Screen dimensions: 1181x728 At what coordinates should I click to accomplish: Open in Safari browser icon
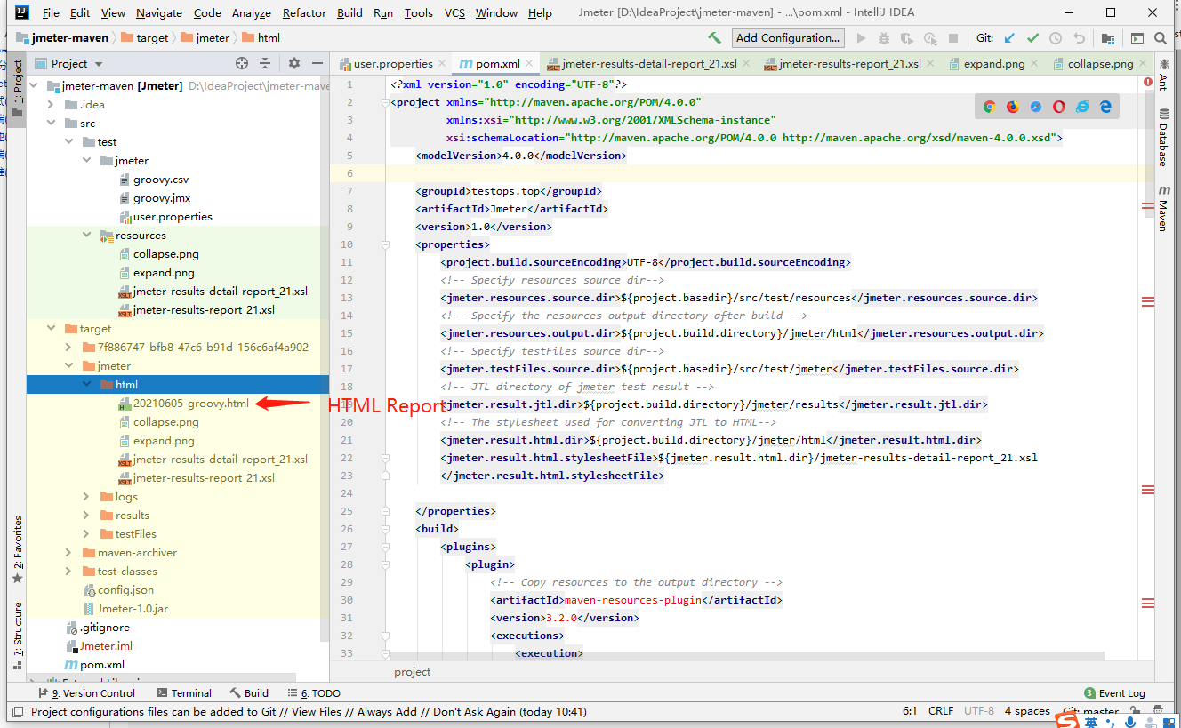coord(1036,107)
